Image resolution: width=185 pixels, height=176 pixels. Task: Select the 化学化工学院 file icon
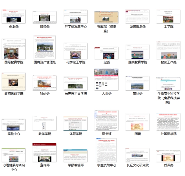(75, 51)
